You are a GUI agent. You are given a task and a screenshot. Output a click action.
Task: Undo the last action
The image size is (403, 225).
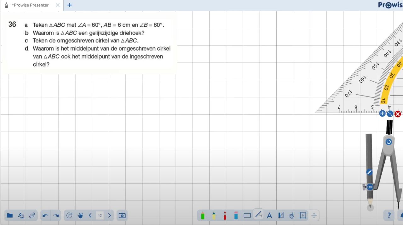[x=45, y=215]
